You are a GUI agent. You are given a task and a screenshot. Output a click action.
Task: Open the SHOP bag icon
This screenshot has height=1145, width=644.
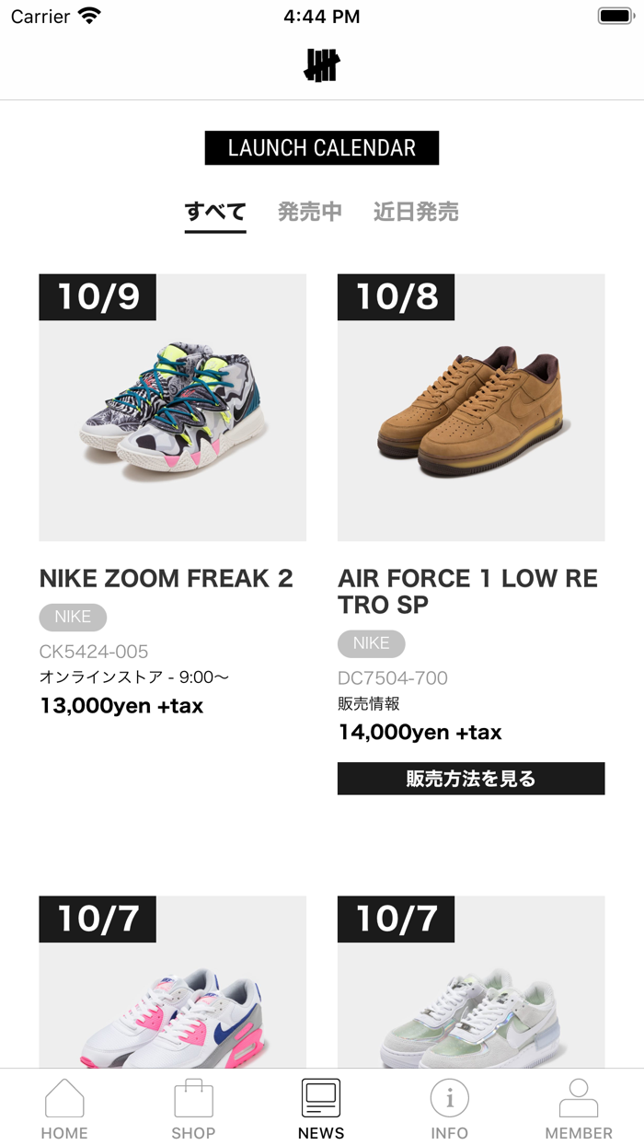click(193, 1098)
